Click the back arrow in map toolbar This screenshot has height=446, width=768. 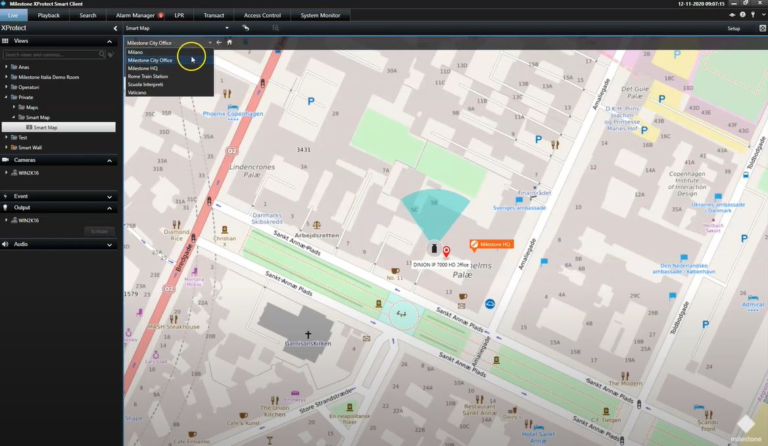click(219, 42)
